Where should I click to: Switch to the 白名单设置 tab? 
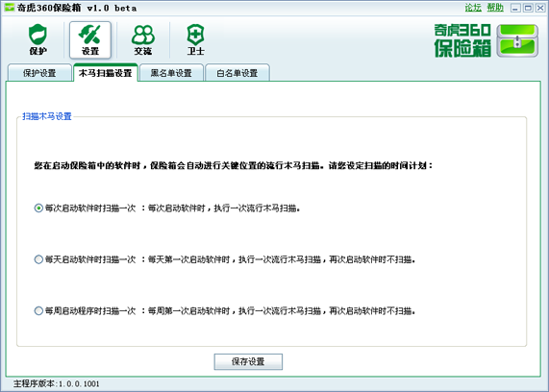pyautogui.click(x=237, y=73)
